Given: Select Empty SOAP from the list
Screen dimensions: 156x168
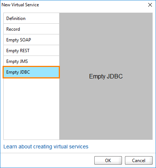Looking at the screenshot, I should click(31, 40).
